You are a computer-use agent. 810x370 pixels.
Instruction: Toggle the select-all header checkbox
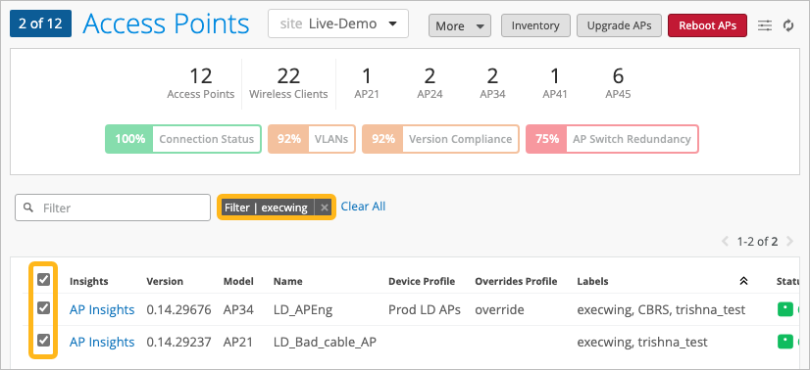pyautogui.click(x=44, y=280)
